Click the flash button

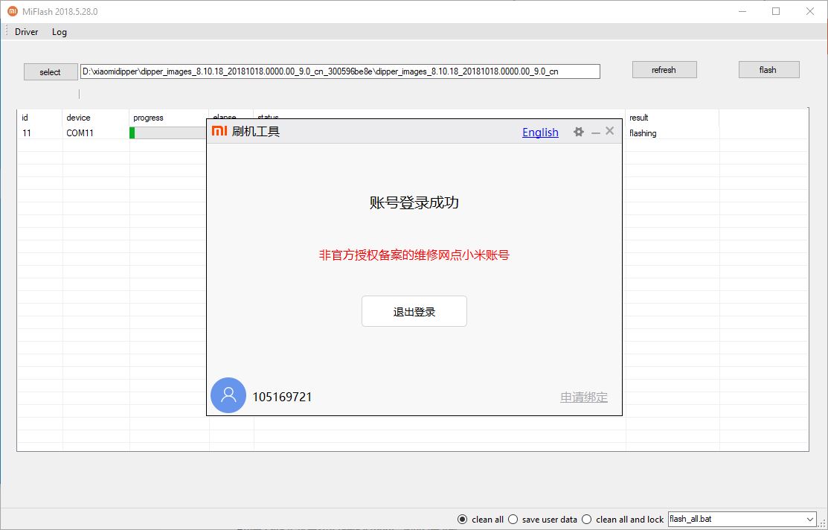click(x=768, y=70)
